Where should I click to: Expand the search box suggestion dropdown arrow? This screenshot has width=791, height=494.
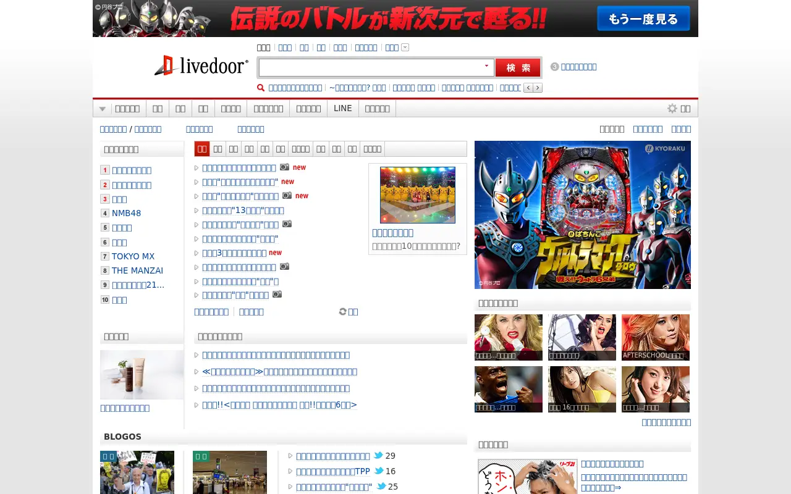tap(486, 66)
